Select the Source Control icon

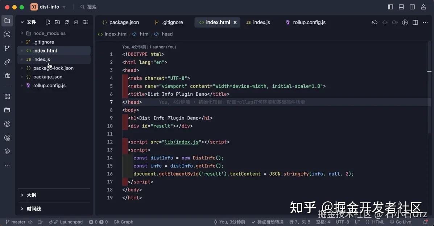pyautogui.click(x=7, y=48)
